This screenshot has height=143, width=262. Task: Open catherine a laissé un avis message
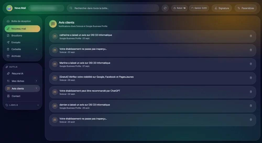pos(152,37)
